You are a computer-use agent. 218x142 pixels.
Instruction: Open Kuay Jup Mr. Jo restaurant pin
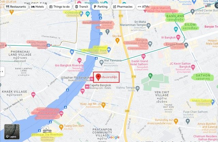[103, 105]
